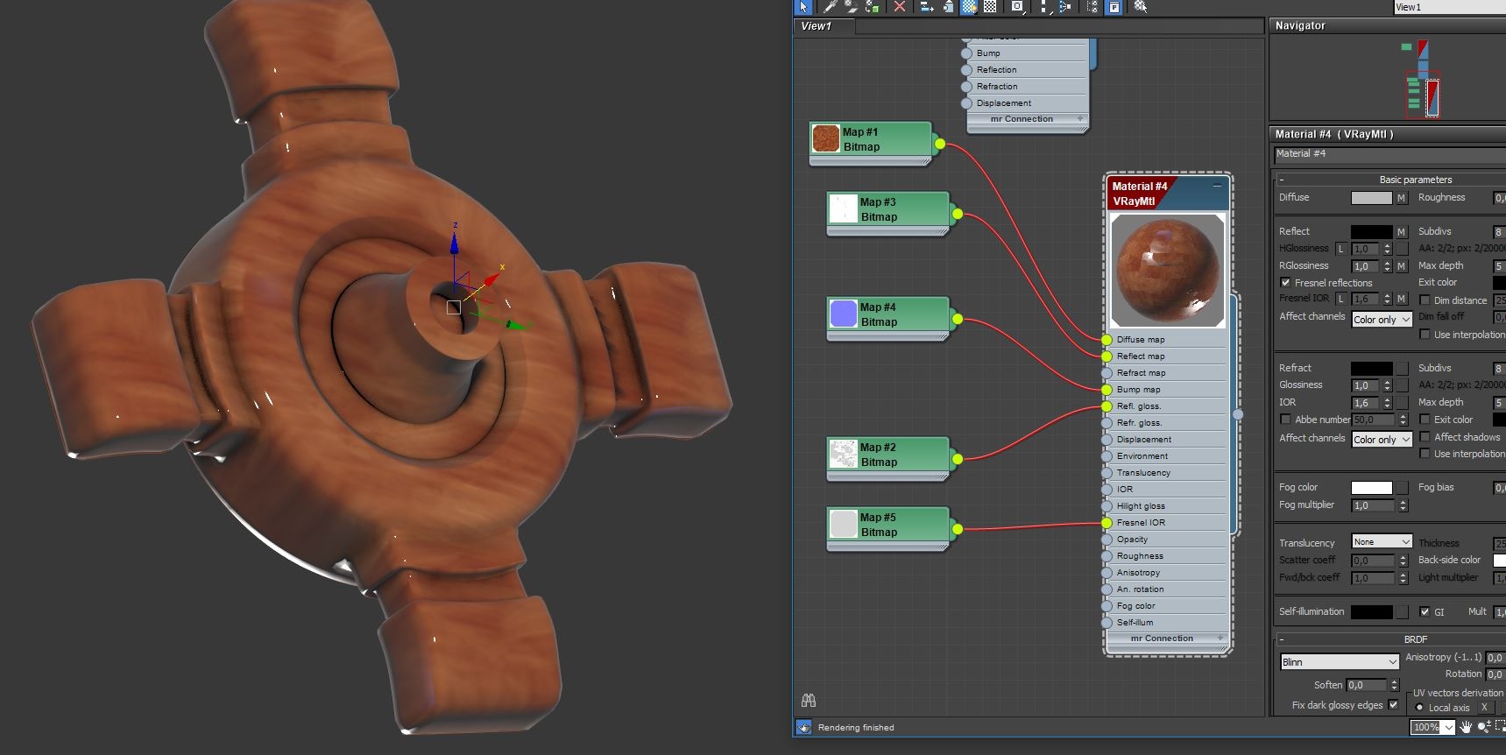This screenshot has width=1506, height=755.
Task: Click the M button beside RGlossiness
Action: [x=1401, y=266]
